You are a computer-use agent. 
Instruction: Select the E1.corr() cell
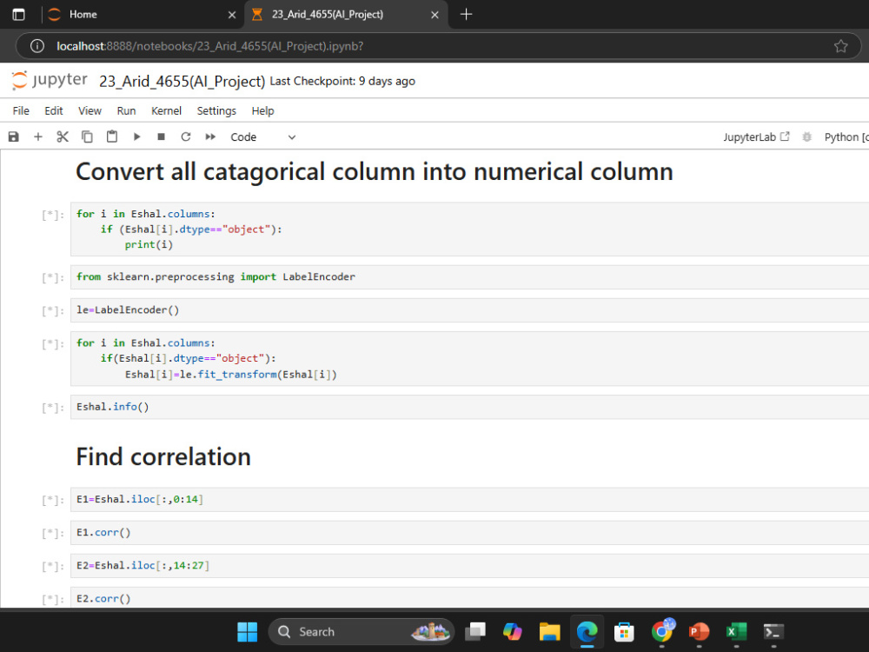(x=469, y=533)
